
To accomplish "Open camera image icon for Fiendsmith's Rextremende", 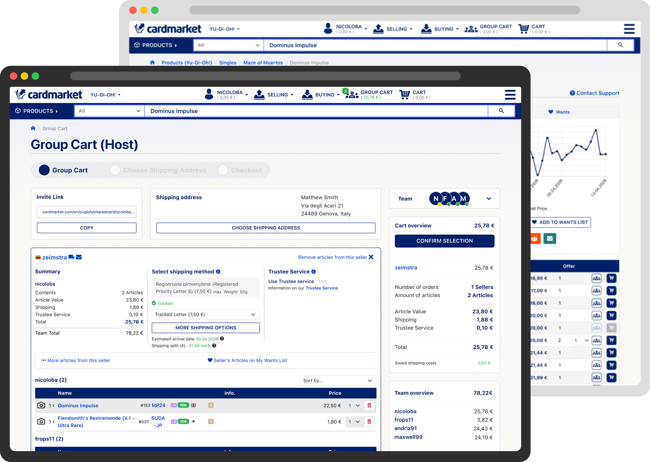I will (x=41, y=421).
